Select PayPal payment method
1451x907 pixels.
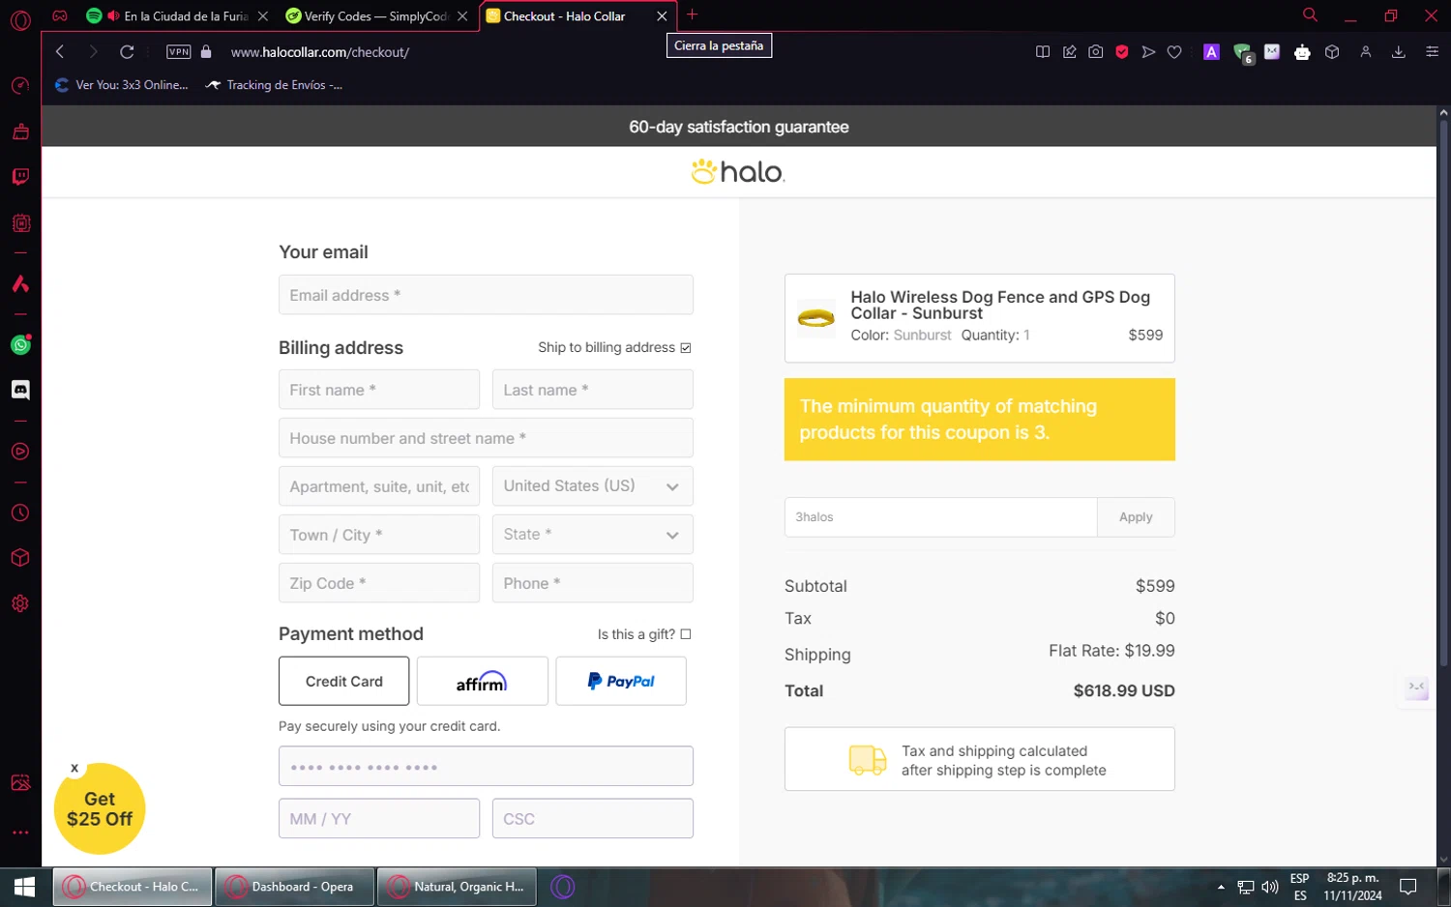(x=621, y=682)
